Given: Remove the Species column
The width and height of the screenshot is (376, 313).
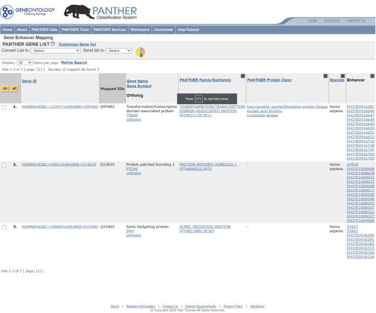Looking at the screenshot, I should 343,76.
